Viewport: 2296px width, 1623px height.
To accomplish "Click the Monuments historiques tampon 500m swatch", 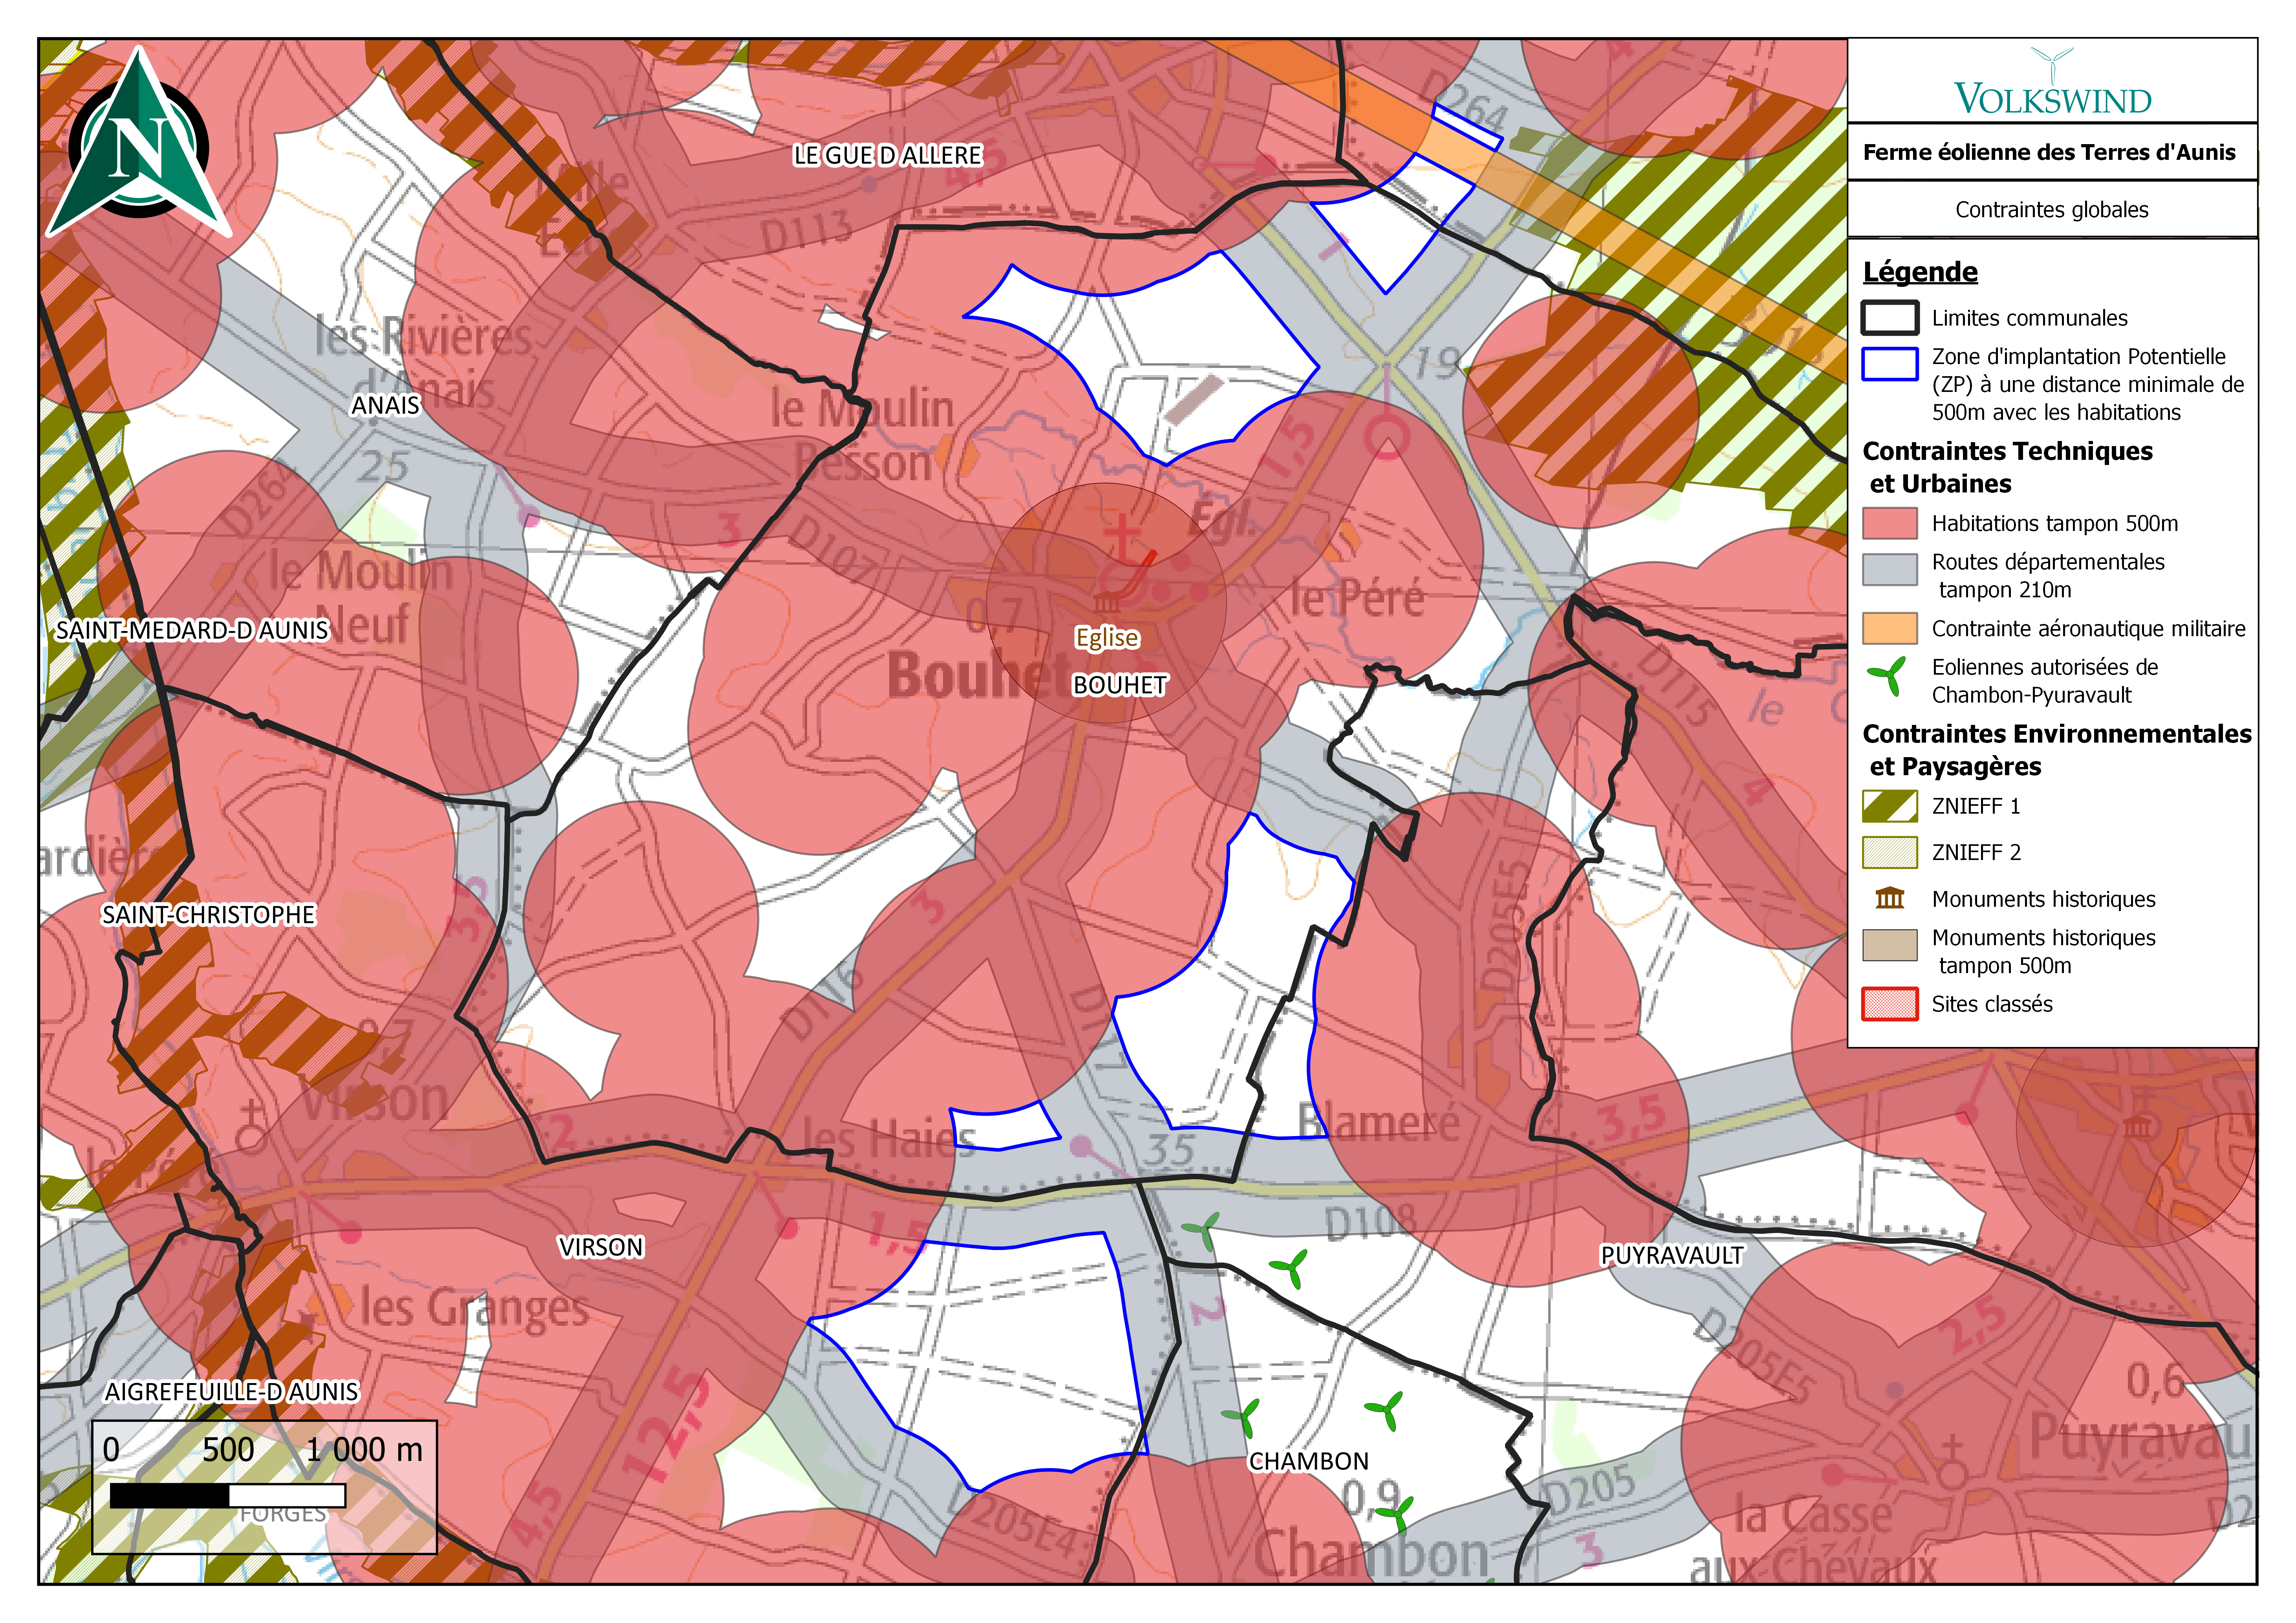I will tap(1889, 945).
